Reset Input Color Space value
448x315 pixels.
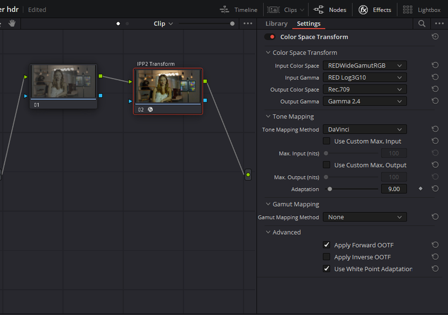435,65
